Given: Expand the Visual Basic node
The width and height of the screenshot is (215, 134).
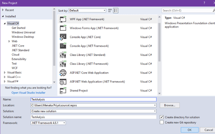Looking at the screenshot, I should pyautogui.click(x=5, y=73).
